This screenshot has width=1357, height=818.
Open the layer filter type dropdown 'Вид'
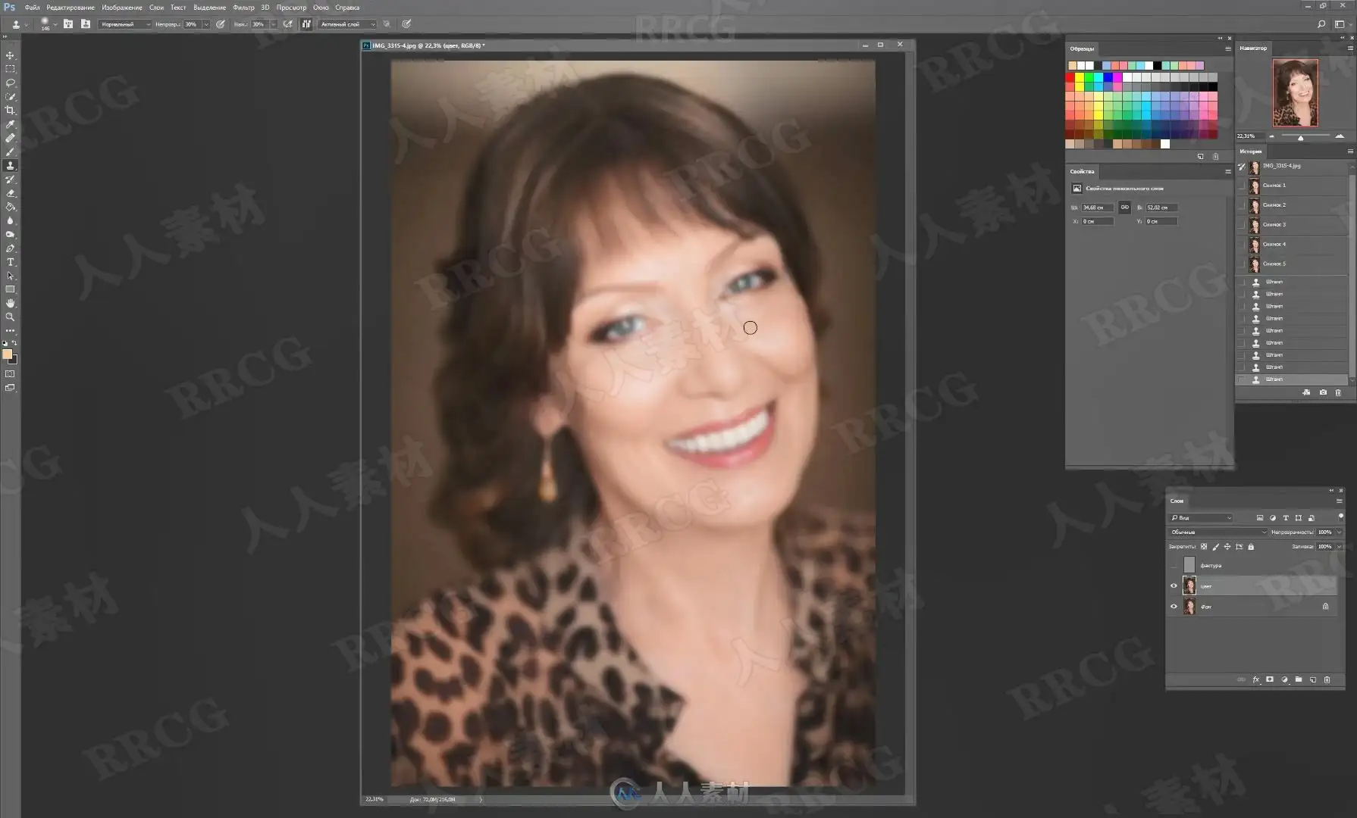point(1202,518)
